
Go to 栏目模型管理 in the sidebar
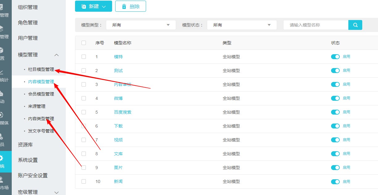41,70
